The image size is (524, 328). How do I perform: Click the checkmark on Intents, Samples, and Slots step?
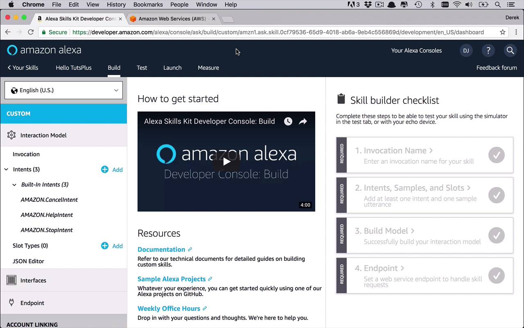tap(497, 195)
